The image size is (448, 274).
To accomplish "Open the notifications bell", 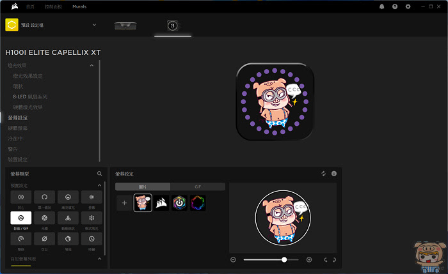I will [381, 6].
